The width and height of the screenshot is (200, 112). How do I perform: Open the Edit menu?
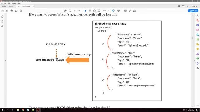(5, 3)
